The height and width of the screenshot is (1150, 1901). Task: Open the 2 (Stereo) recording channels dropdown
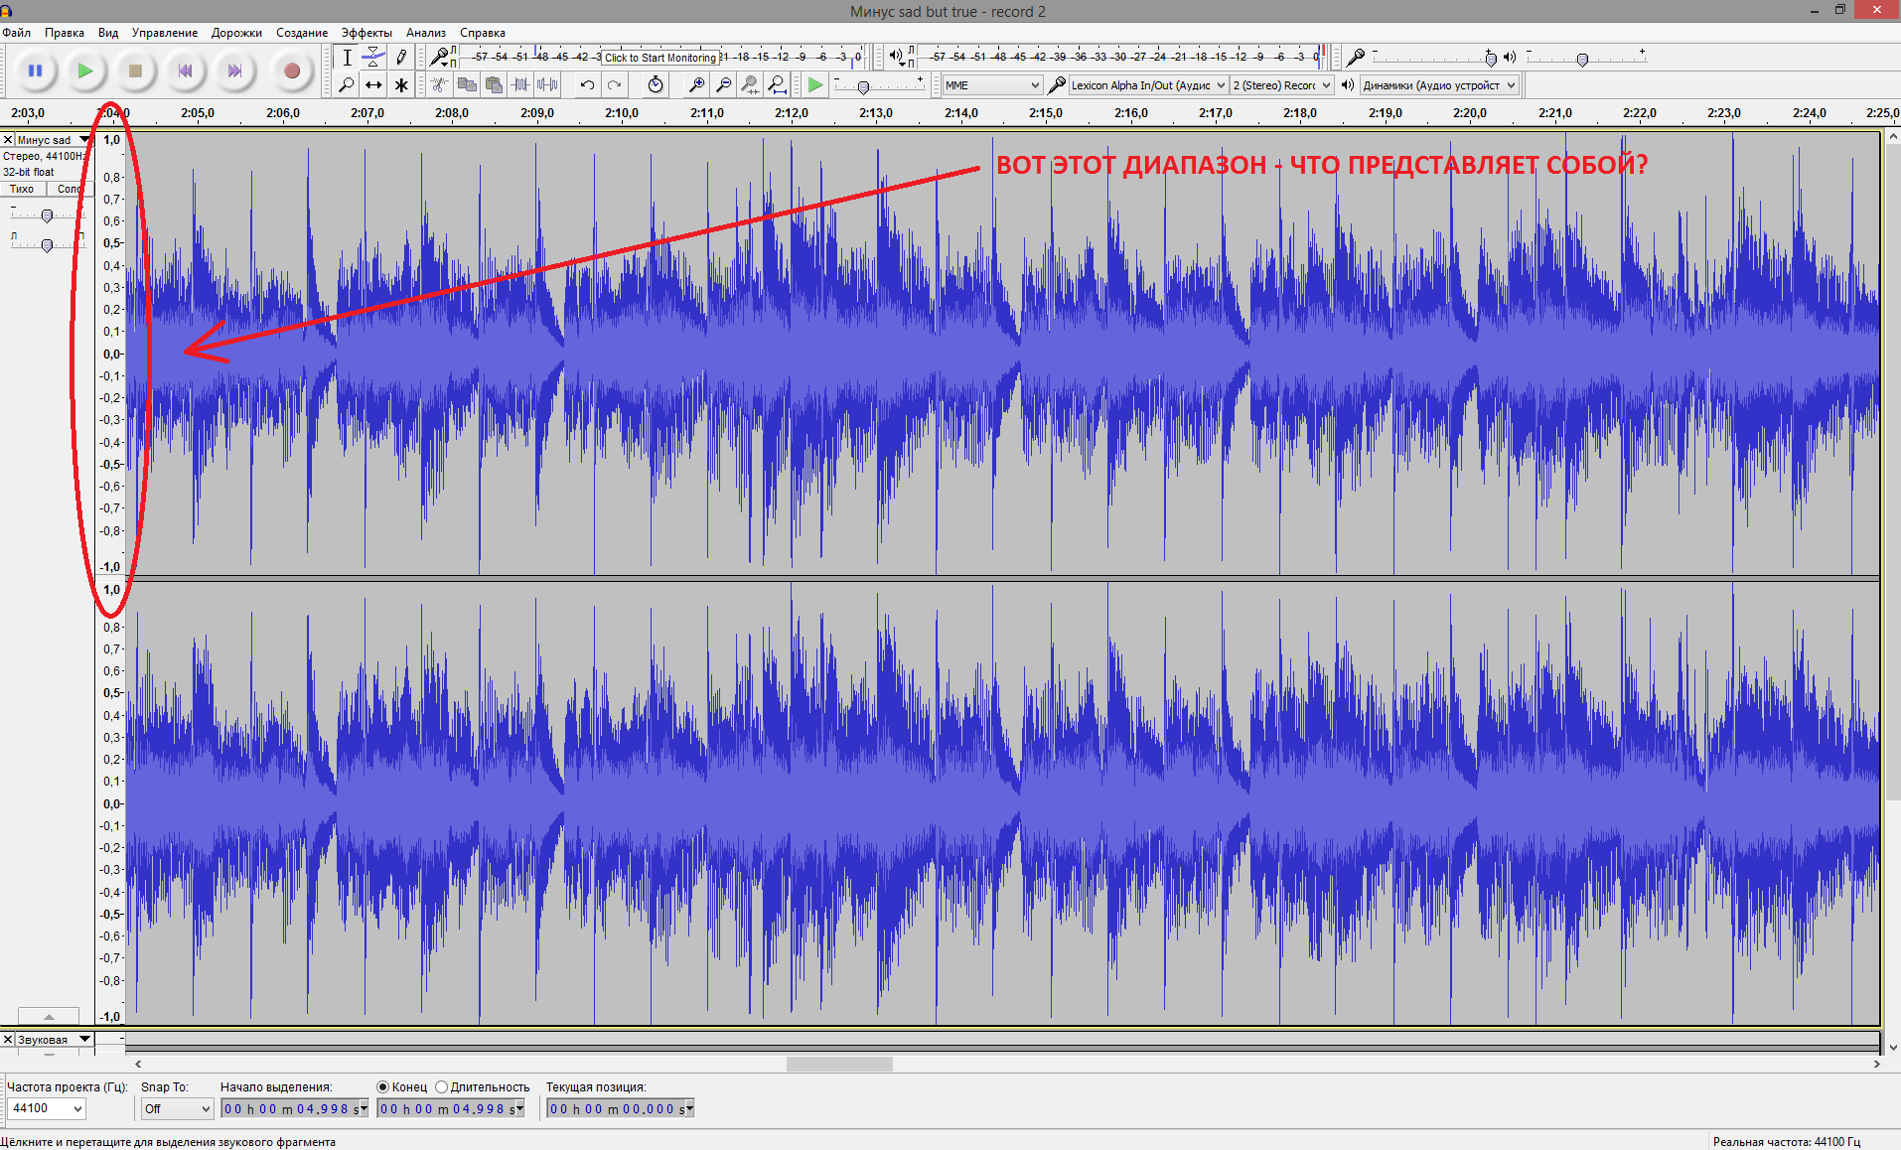point(1281,85)
